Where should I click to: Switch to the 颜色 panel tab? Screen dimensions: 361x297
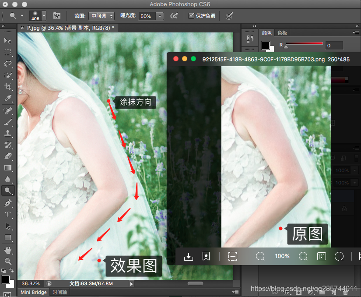pyautogui.click(x=267, y=33)
